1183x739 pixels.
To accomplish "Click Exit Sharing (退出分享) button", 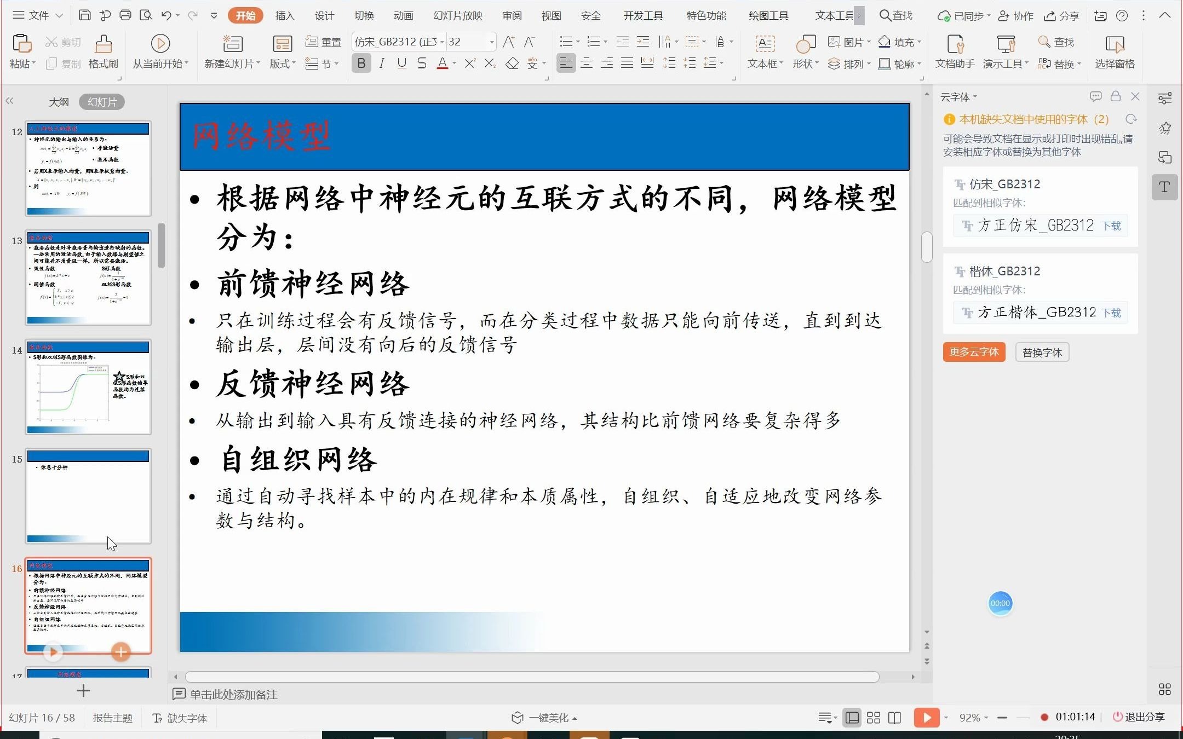I will [x=1139, y=717].
